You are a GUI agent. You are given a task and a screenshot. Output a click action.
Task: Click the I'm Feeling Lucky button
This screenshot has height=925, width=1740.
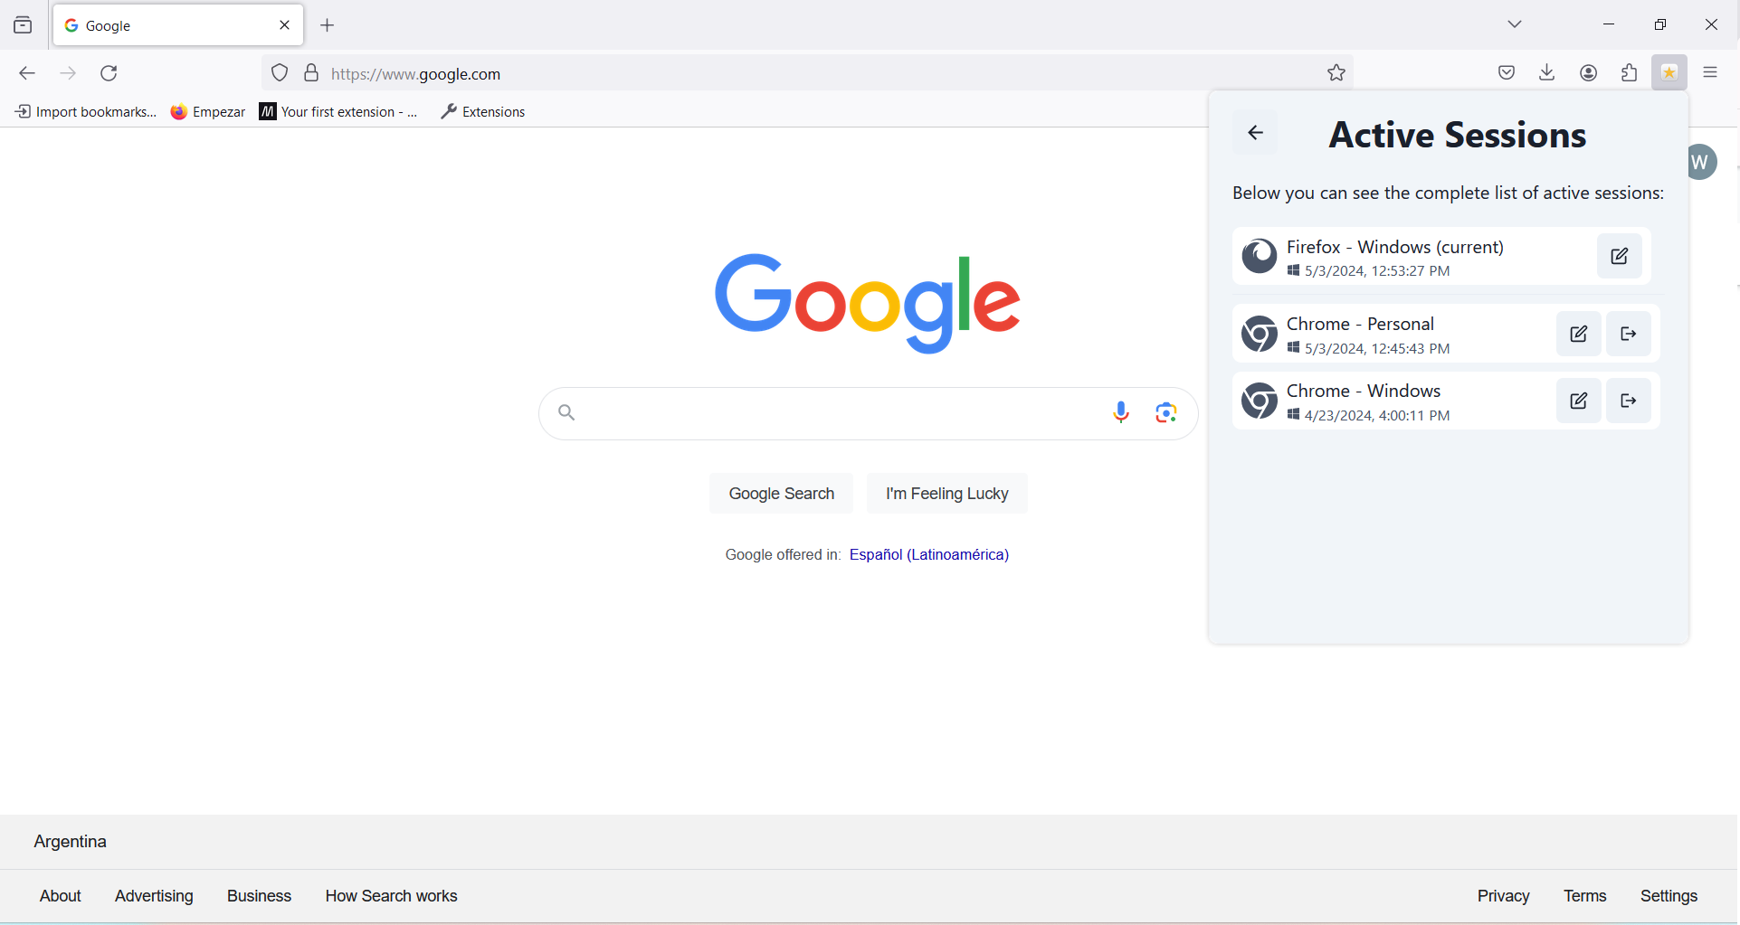946,494
